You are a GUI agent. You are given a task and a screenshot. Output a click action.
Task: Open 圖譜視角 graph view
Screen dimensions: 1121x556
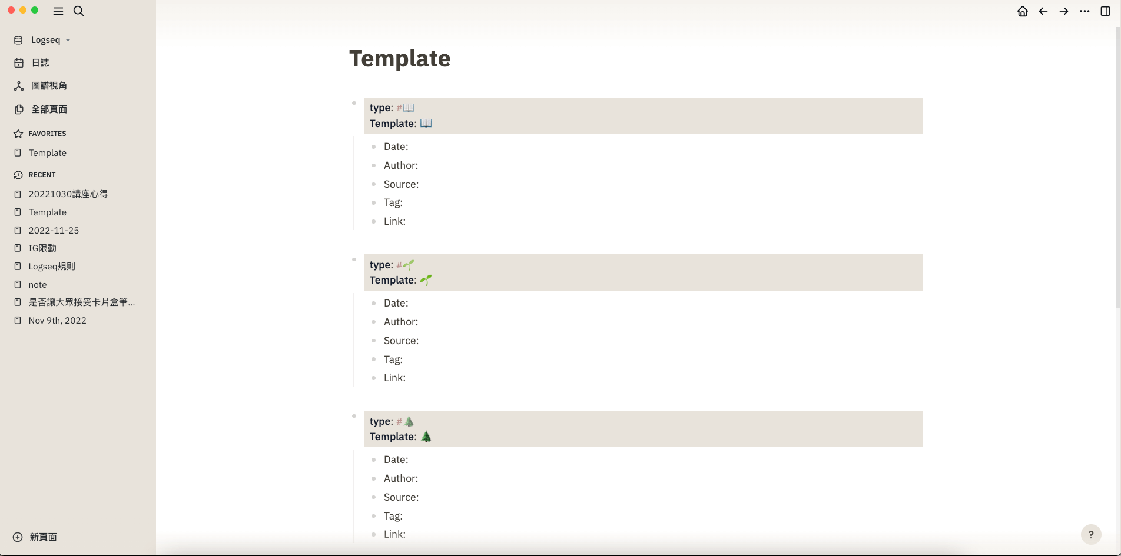click(x=49, y=86)
